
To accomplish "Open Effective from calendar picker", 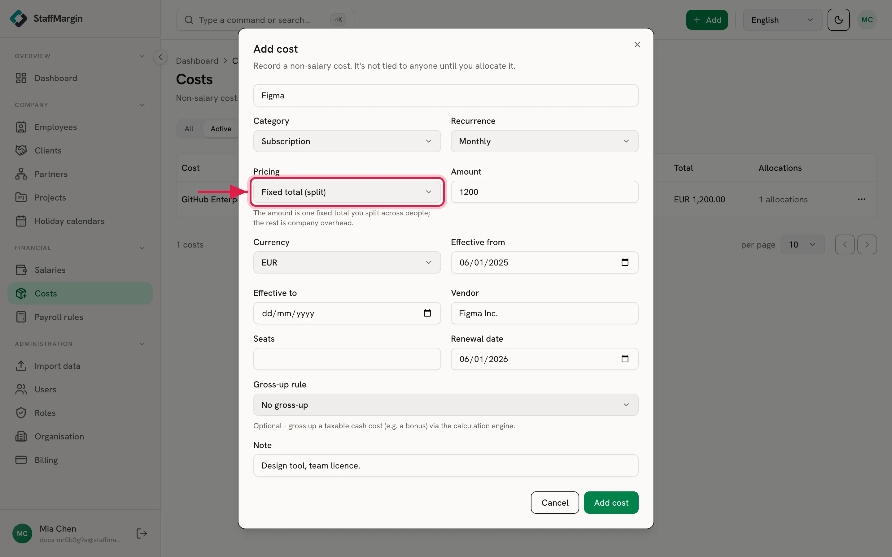I will point(625,262).
